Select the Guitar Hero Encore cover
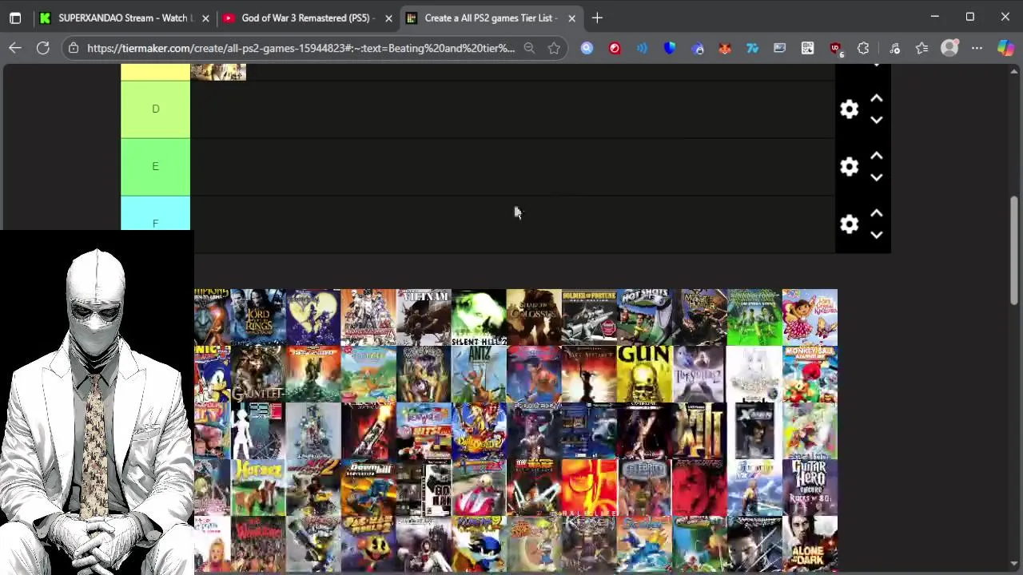1023x575 pixels. click(x=810, y=487)
